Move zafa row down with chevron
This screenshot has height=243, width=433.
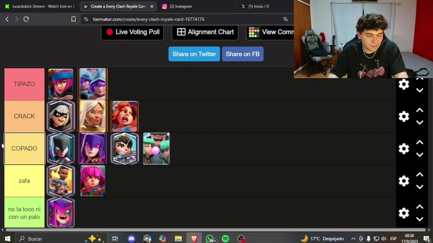pos(419,187)
